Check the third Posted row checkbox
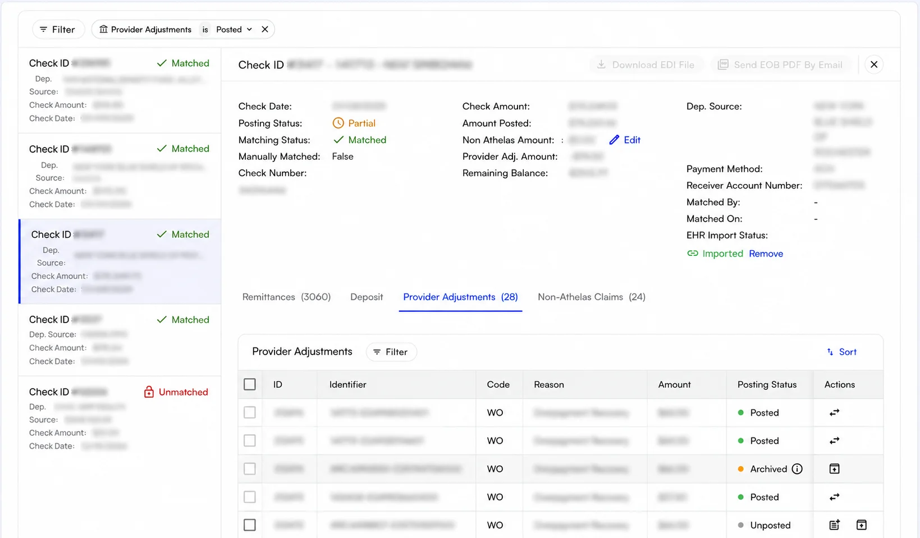920x538 pixels. pyautogui.click(x=250, y=497)
